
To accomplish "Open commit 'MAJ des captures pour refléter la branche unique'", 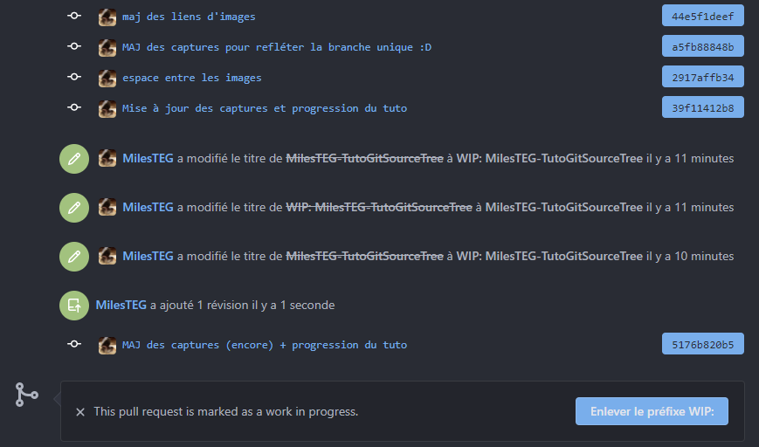I will pyautogui.click(x=276, y=47).
